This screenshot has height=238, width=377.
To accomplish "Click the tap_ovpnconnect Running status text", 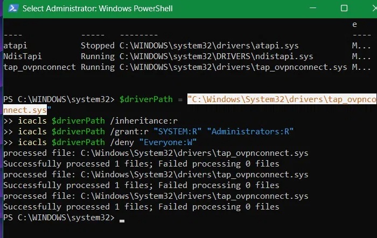I will pyautogui.click(x=97, y=67).
